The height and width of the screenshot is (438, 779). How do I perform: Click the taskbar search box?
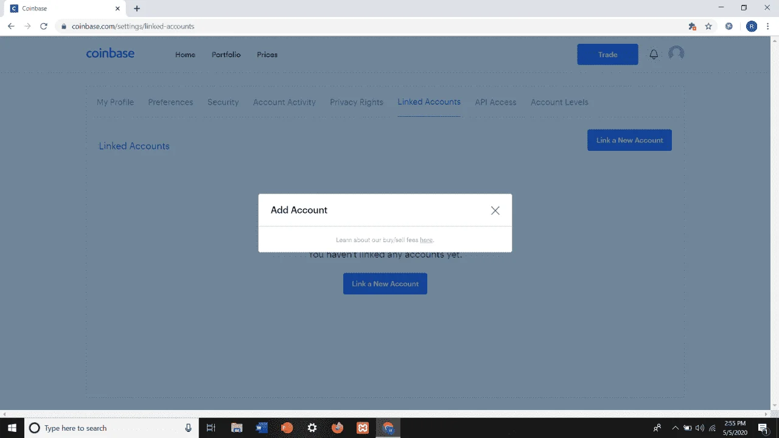[111, 428]
